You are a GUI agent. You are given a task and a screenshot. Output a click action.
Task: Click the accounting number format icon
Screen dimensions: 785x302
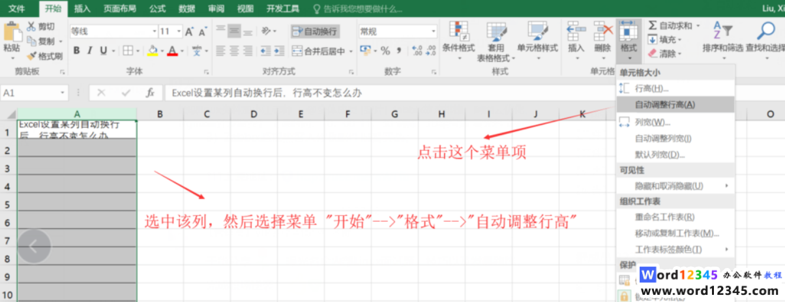[365, 50]
